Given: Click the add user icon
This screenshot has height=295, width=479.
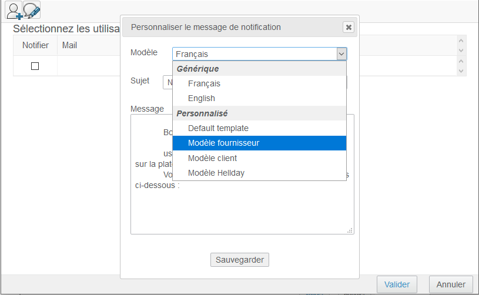Looking at the screenshot, I should pyautogui.click(x=14, y=10).
